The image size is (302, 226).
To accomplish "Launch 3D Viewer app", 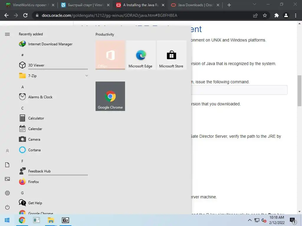I will 53,65.
